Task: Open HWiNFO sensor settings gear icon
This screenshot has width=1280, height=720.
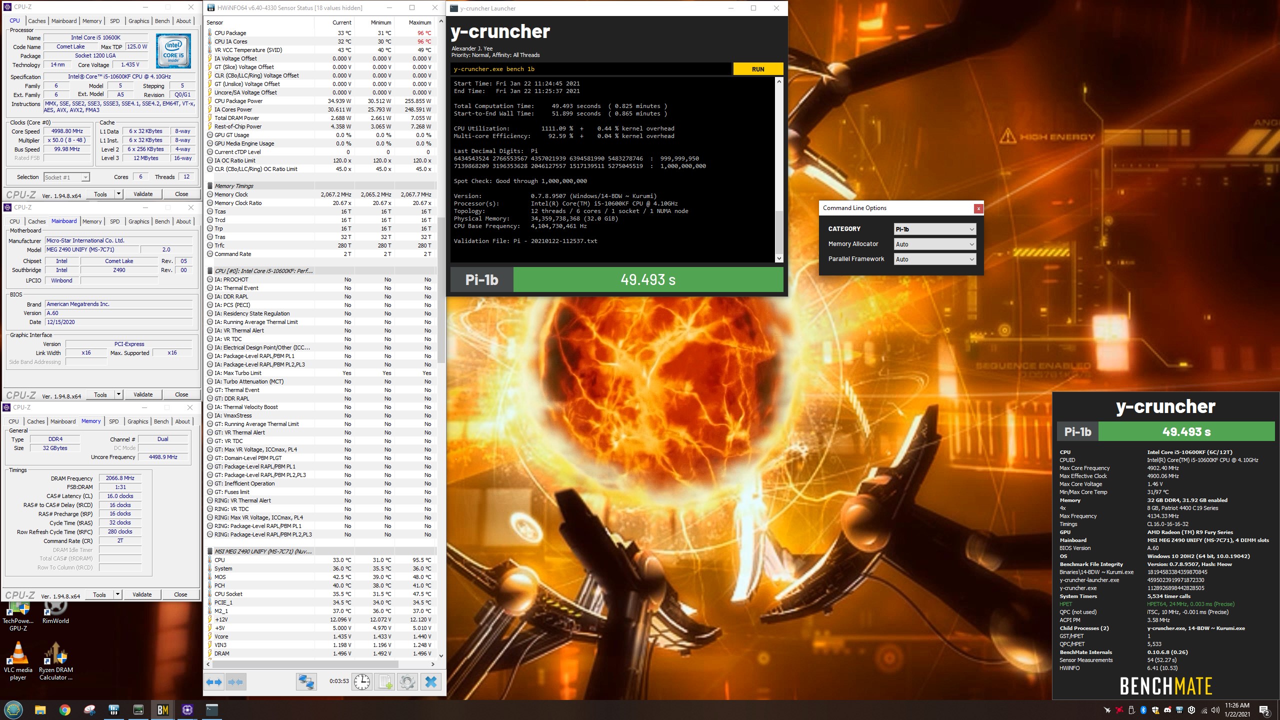Action: point(407,682)
